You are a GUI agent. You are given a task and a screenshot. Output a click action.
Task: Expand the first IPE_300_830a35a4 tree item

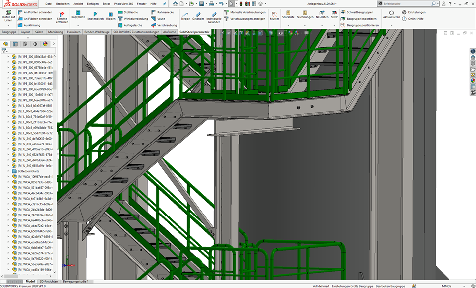pos(8,56)
